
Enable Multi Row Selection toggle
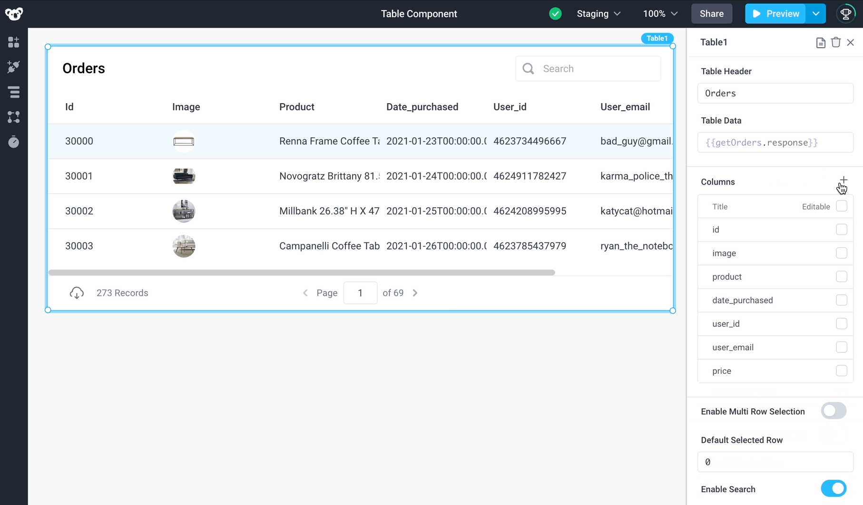(x=834, y=411)
